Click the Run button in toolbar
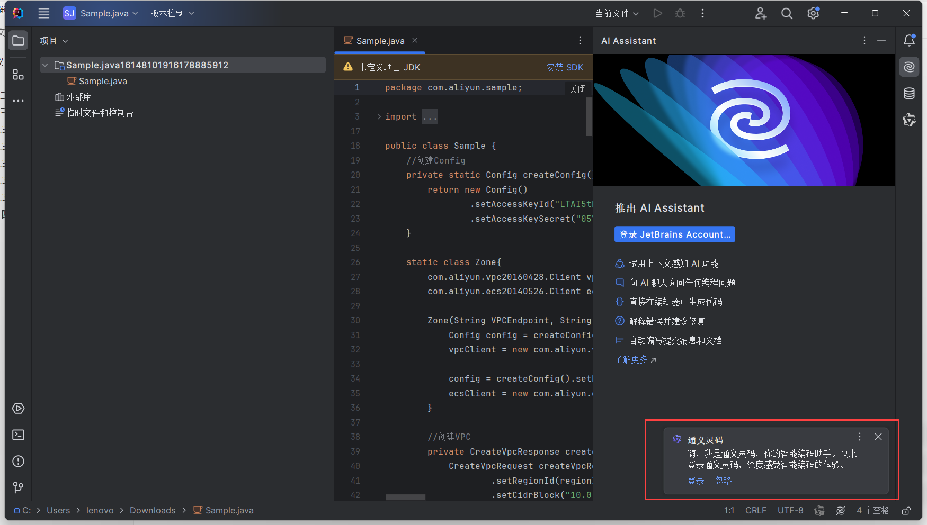Image resolution: width=927 pixels, height=525 pixels. coord(657,13)
